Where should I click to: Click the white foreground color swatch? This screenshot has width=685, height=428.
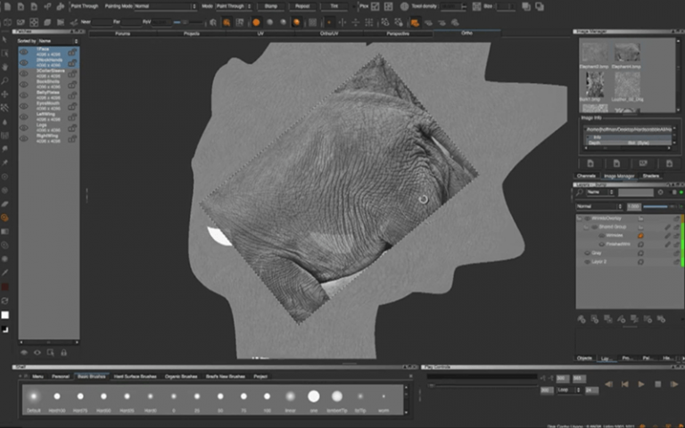click(4, 315)
